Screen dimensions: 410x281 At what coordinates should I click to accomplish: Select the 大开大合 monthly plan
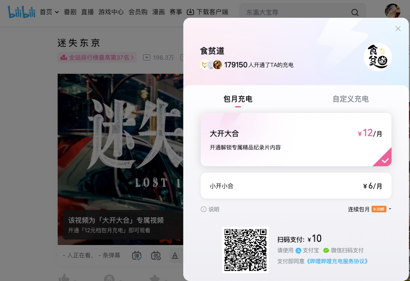coord(296,140)
